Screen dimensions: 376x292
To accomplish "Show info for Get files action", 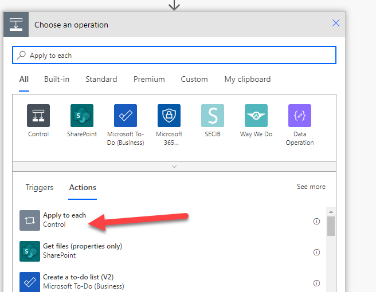I will [x=316, y=252].
